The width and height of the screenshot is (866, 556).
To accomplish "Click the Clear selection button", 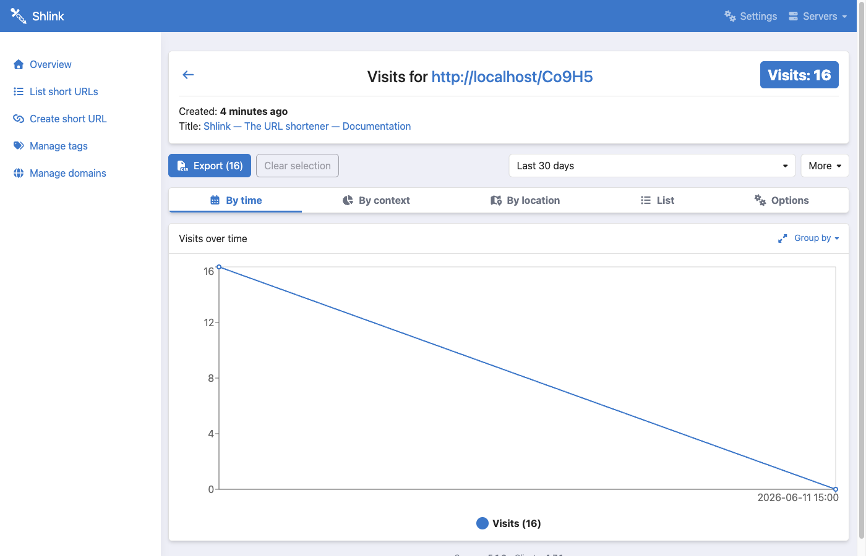I will (x=298, y=166).
